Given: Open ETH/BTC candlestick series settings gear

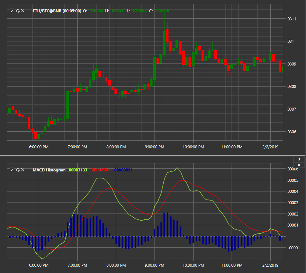Looking at the screenshot, I should pyautogui.click(x=18, y=11).
